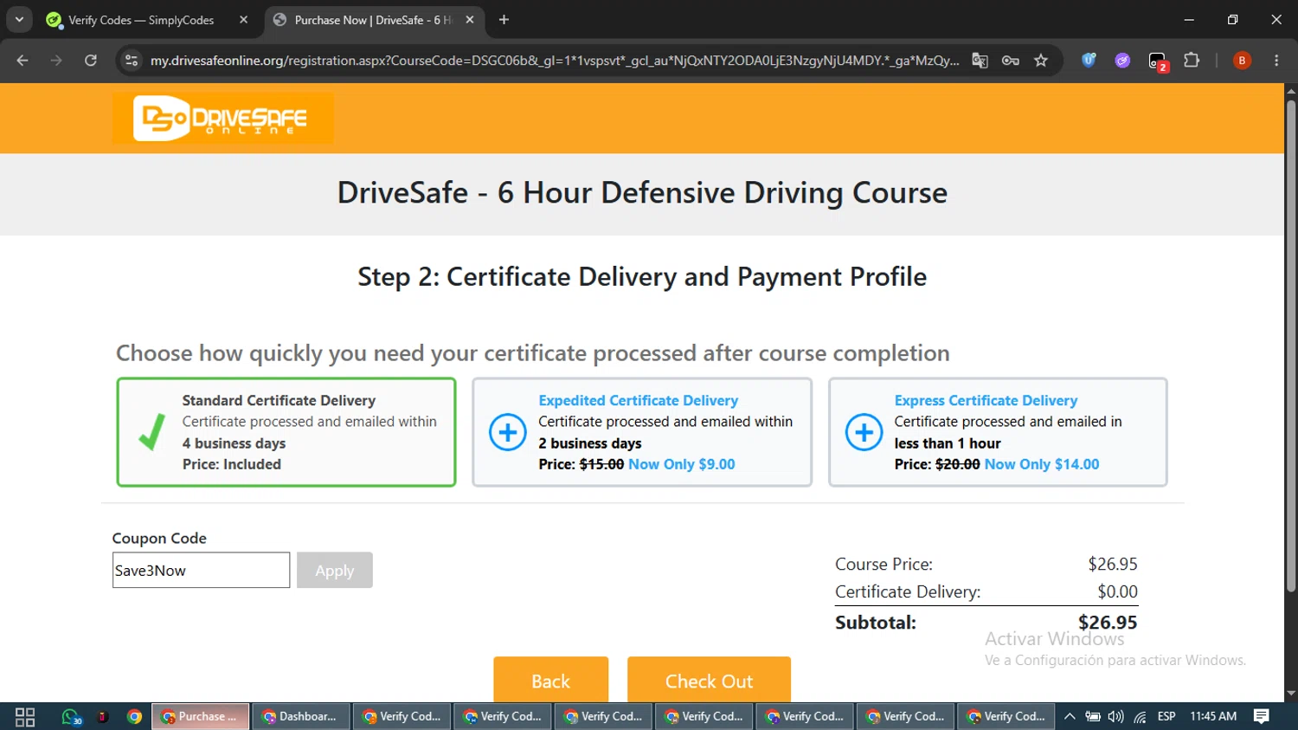
Task: Open site information icon in address bar
Action: pyautogui.click(x=132, y=61)
